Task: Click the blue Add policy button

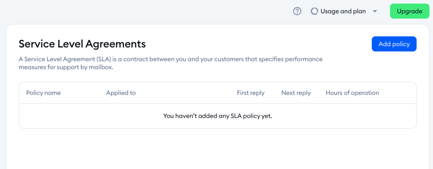Action: [394, 44]
